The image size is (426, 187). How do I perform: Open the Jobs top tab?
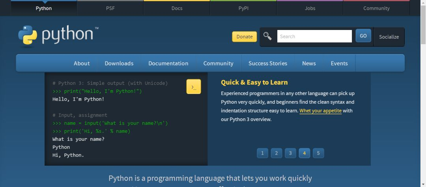coord(310,8)
